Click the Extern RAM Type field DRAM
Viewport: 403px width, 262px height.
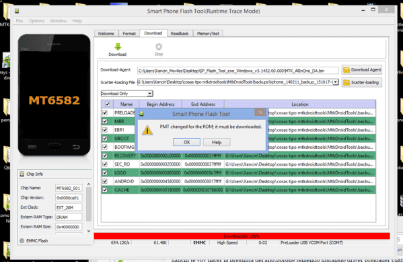coord(69,218)
